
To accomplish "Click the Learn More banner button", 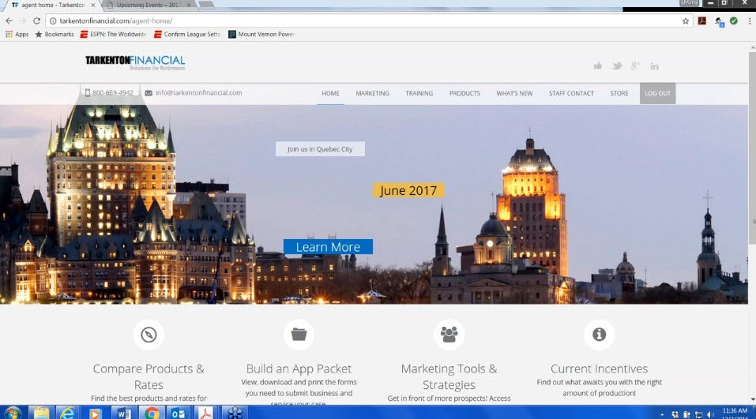I will point(328,246).
